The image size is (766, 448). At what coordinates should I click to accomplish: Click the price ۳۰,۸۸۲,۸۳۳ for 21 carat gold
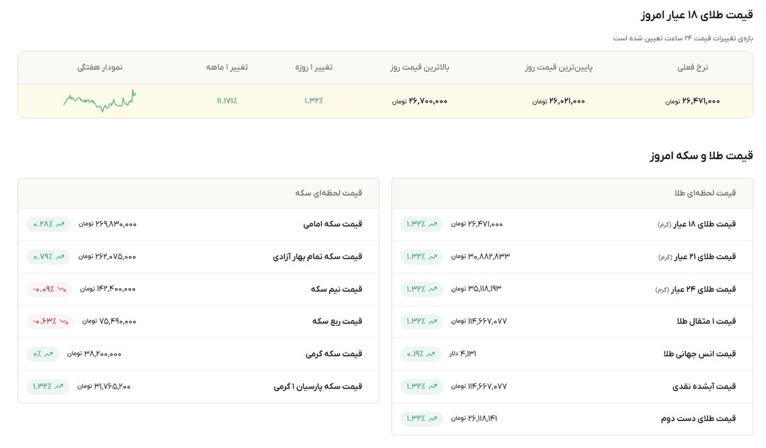(x=481, y=256)
